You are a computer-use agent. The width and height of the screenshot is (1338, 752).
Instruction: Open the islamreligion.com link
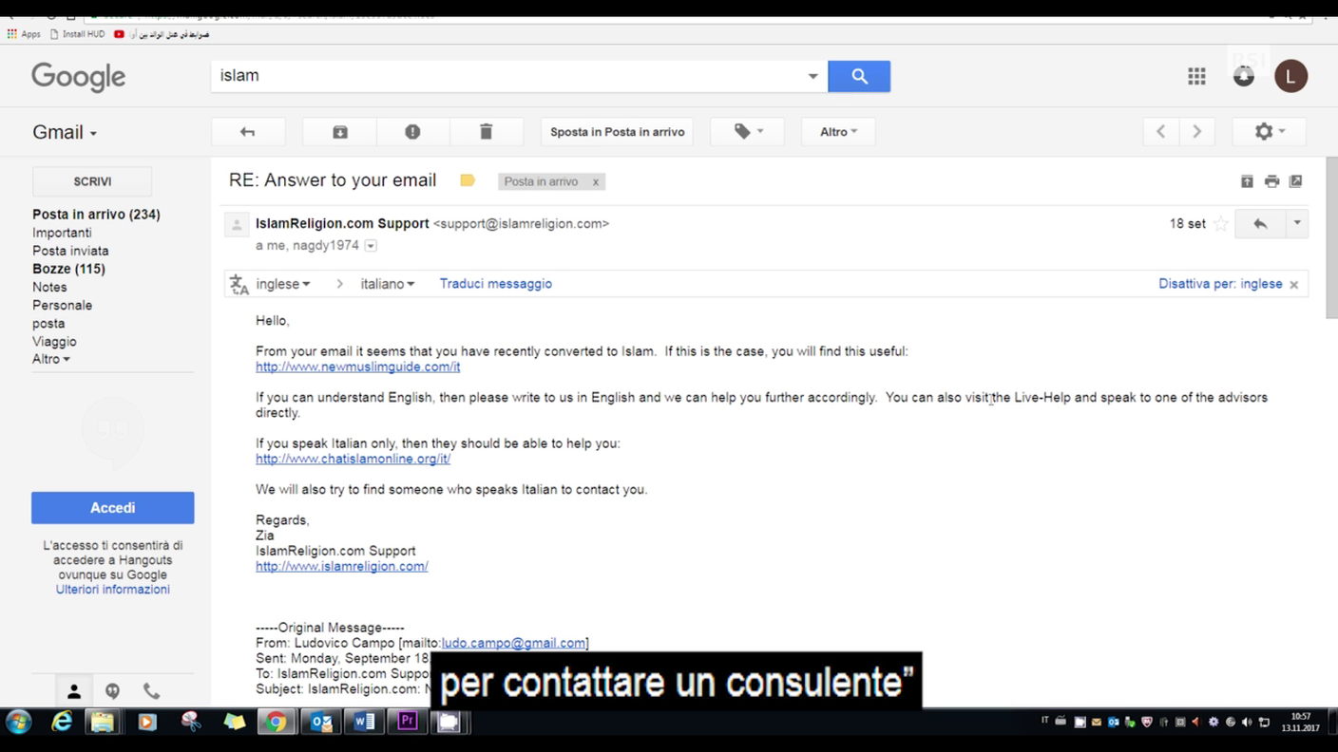pos(342,566)
